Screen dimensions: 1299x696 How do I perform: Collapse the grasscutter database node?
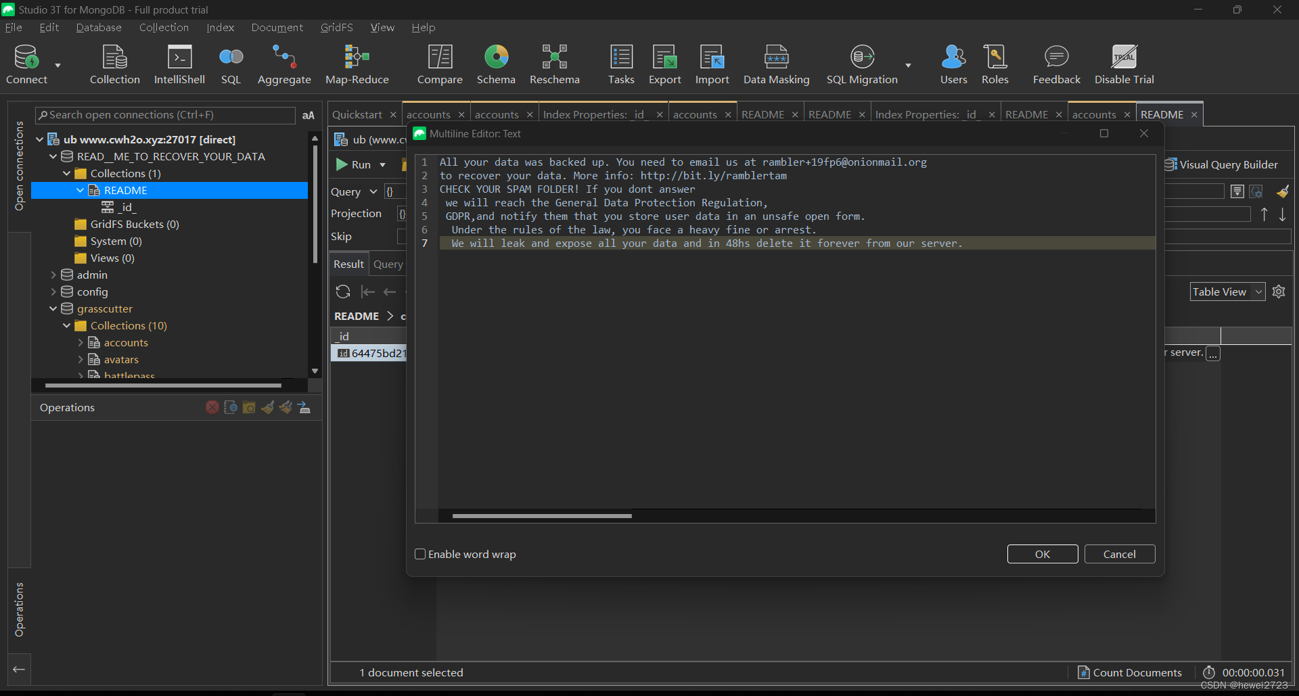53,308
